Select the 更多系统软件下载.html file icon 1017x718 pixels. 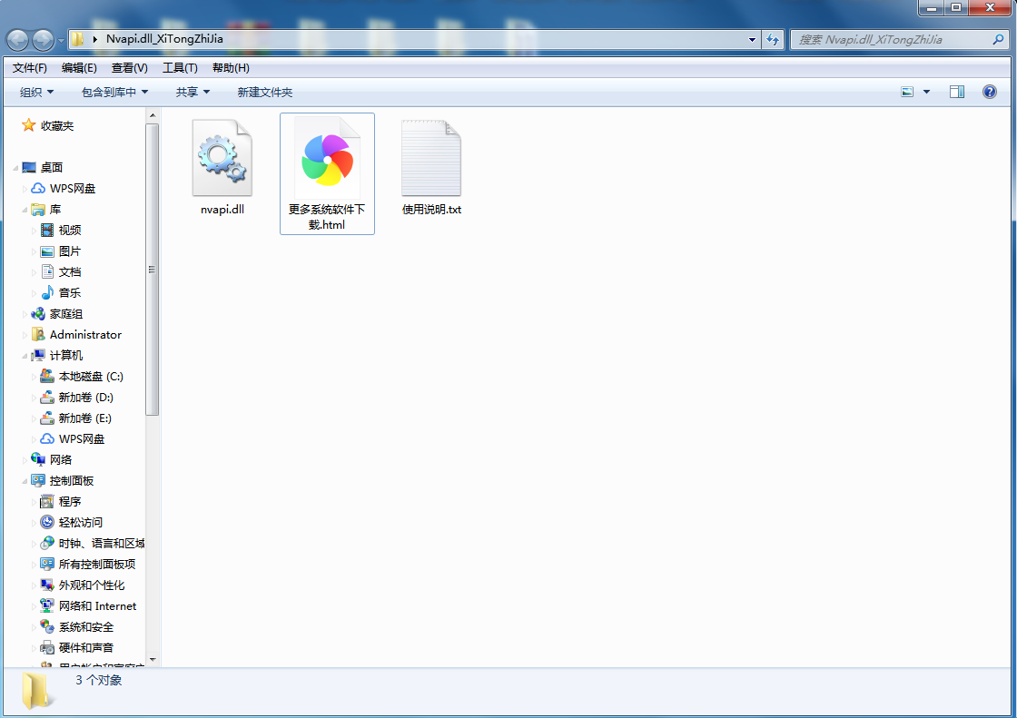click(x=327, y=158)
